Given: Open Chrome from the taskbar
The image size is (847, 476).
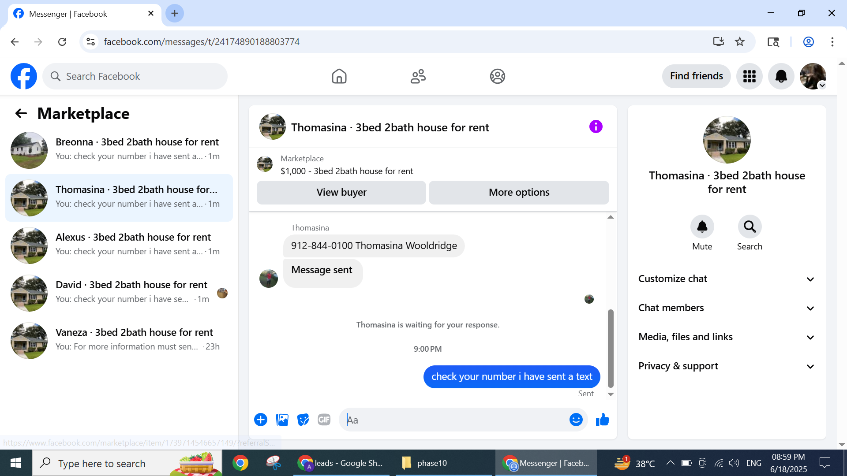Looking at the screenshot, I should pyautogui.click(x=240, y=463).
